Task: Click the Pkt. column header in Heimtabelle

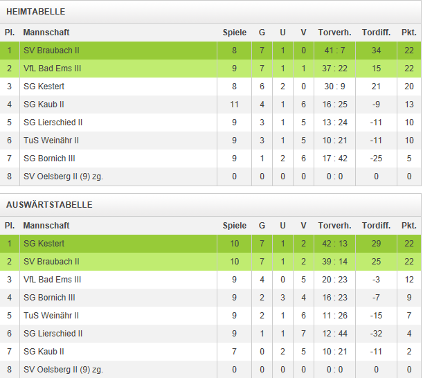Action: pyautogui.click(x=408, y=33)
